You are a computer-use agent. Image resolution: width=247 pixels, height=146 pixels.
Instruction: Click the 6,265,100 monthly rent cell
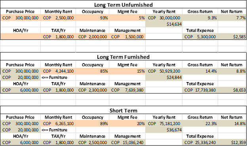click(x=58, y=124)
